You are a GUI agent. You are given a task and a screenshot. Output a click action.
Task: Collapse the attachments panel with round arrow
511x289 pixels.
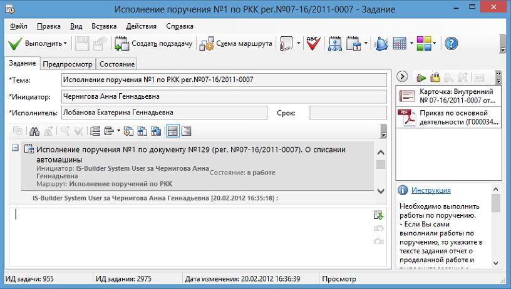403,77
